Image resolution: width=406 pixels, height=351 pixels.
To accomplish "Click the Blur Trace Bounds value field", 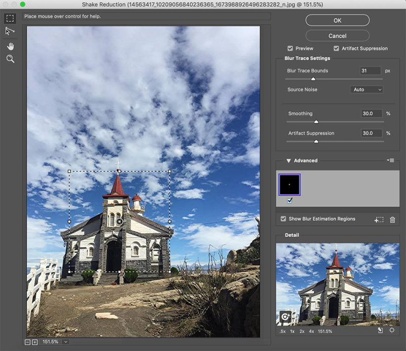I will pos(370,71).
